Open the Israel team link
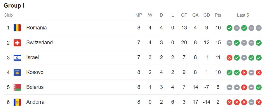266x111 pixels. pyautogui.click(x=33, y=57)
